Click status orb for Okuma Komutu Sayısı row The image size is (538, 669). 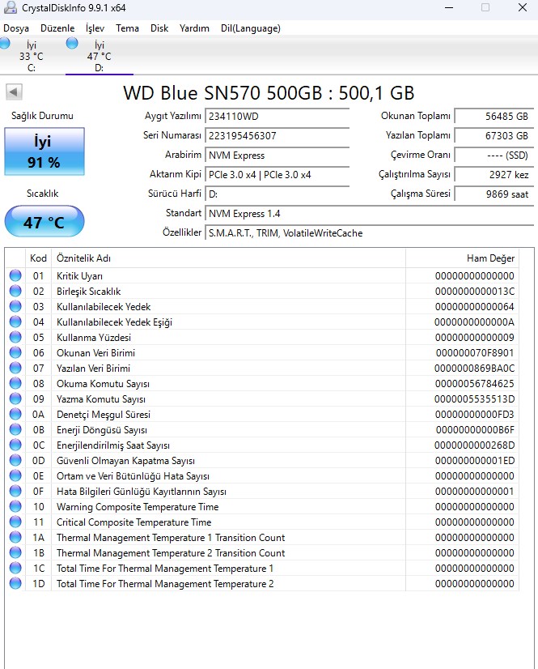[15, 383]
